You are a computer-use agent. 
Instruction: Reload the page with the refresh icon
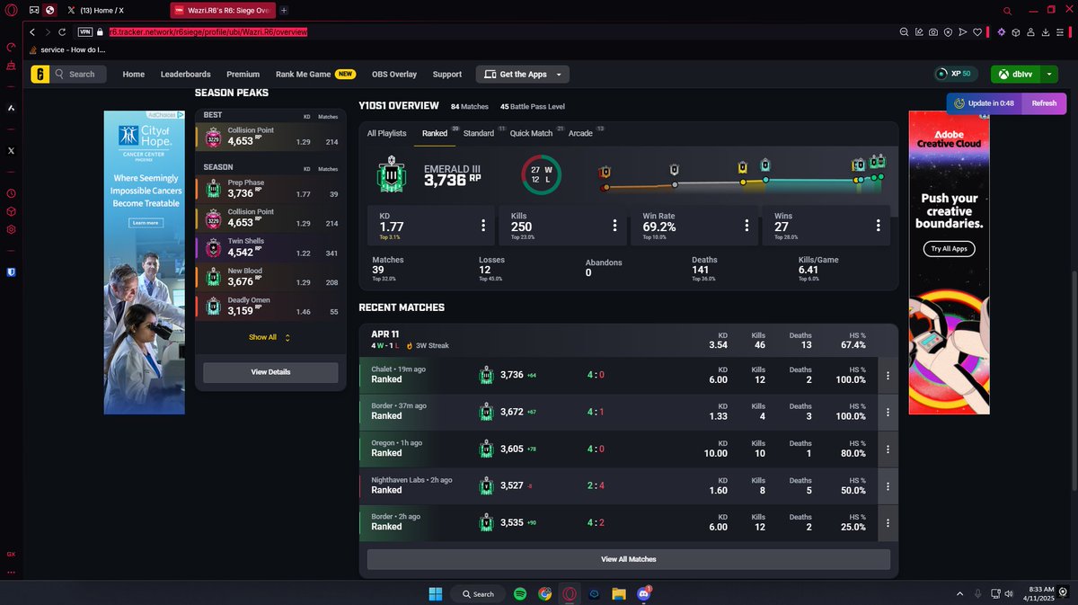tap(62, 31)
